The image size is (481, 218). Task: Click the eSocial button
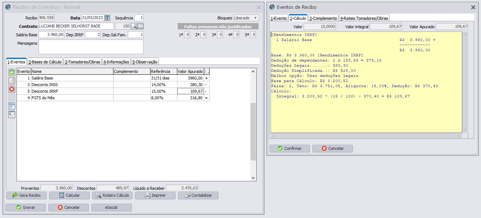(x=111, y=207)
